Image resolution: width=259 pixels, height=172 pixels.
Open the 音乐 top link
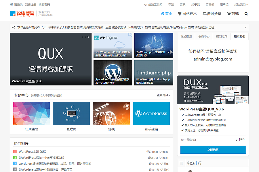(x=182, y=5)
